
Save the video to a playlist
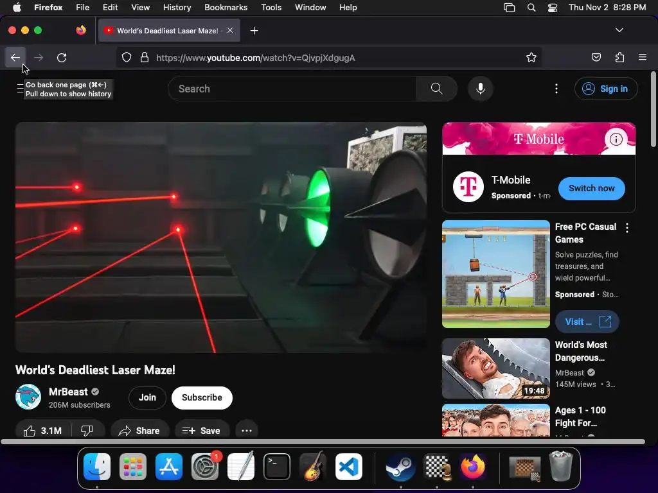(x=201, y=430)
